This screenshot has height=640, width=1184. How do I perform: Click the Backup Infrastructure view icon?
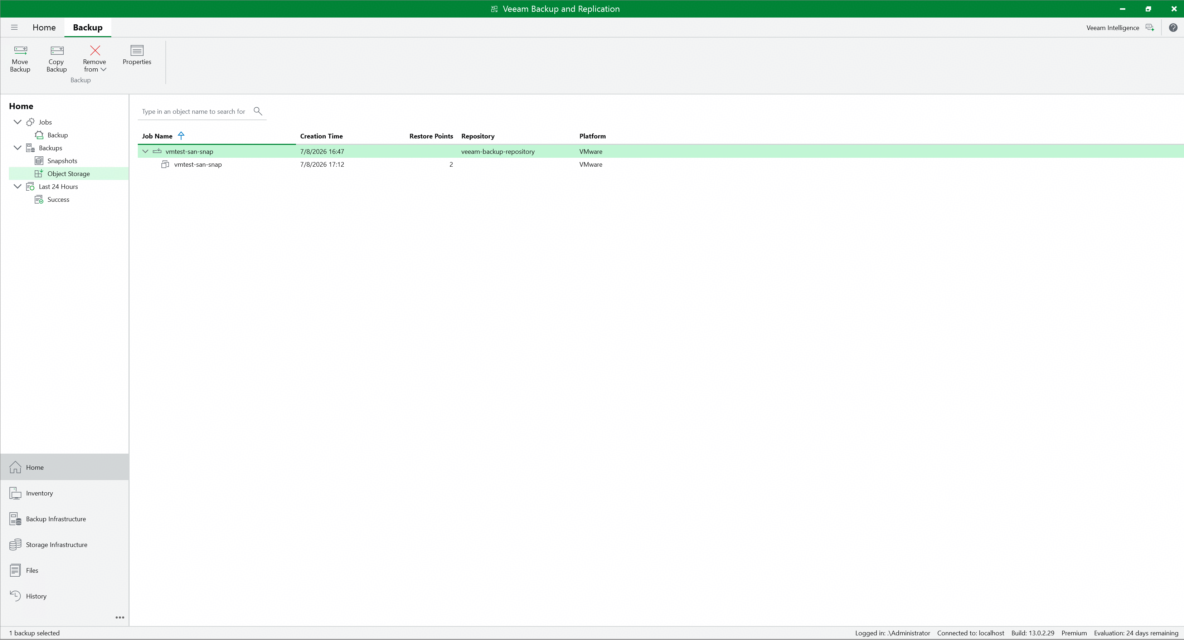[15, 519]
